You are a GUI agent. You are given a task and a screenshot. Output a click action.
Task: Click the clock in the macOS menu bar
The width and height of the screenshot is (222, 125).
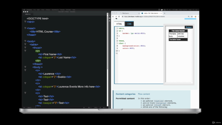183,10
